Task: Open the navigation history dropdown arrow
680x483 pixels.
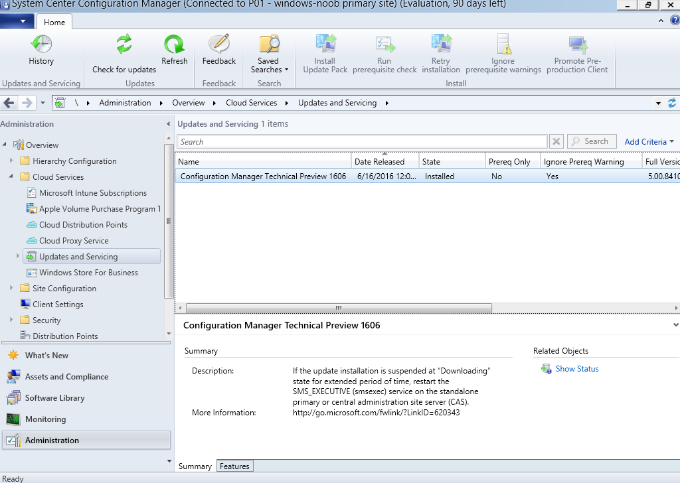Action: coord(42,103)
